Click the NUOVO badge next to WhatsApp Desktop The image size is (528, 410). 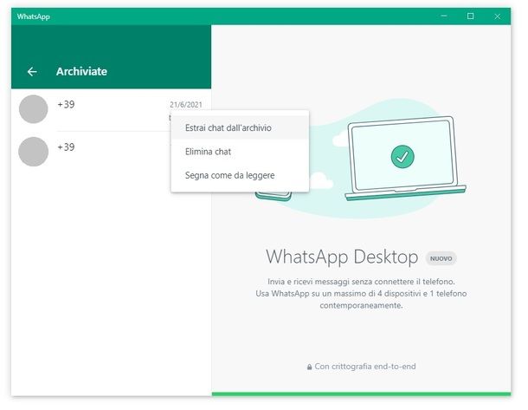click(x=441, y=258)
